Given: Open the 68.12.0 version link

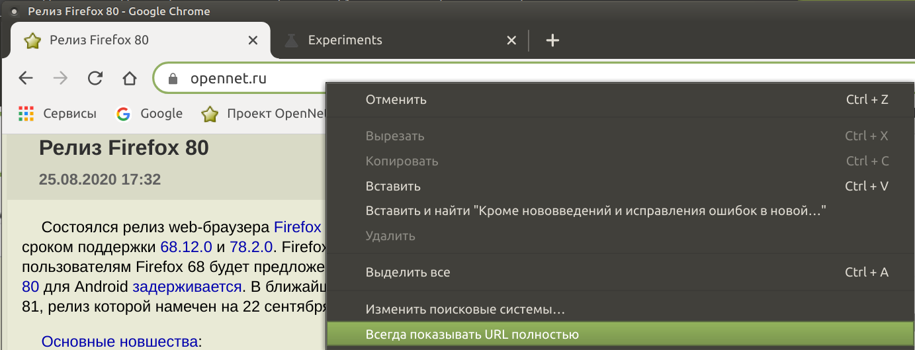Looking at the screenshot, I should tap(186, 247).
